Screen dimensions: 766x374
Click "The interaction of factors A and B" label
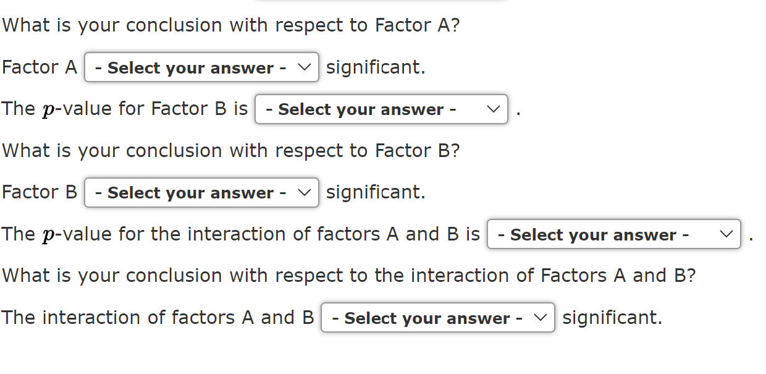coord(158,318)
